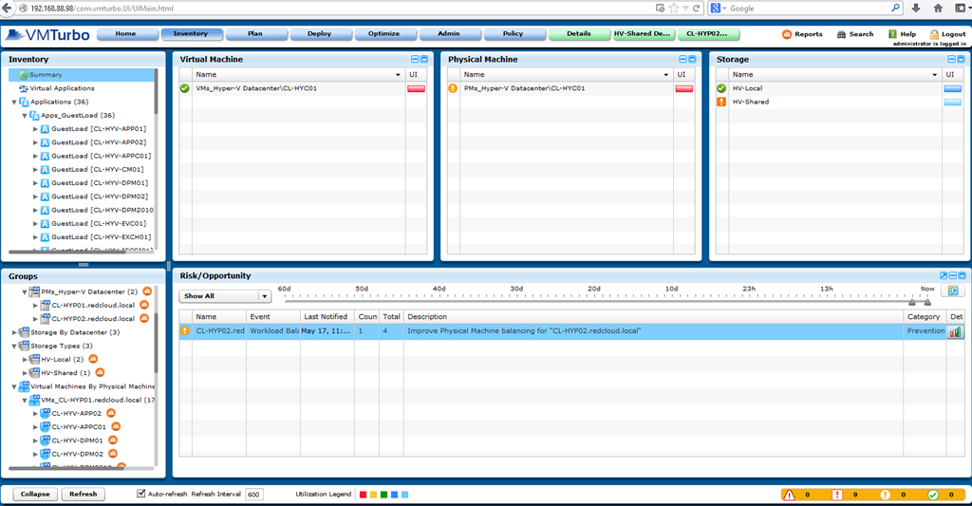
Task: Click the red utilization legend swatch
Action: [x=364, y=495]
